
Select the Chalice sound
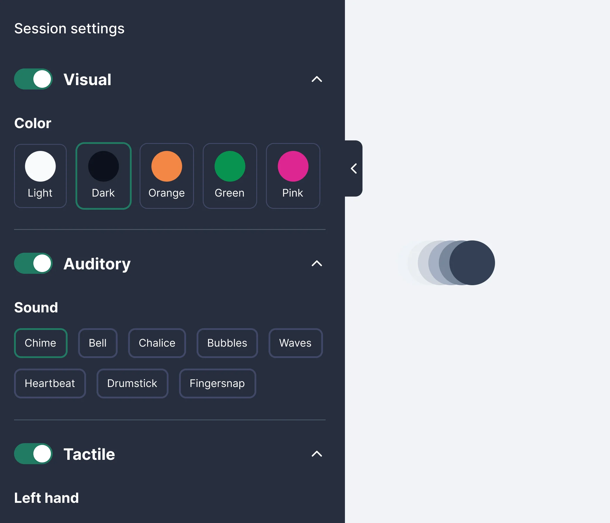(x=157, y=343)
